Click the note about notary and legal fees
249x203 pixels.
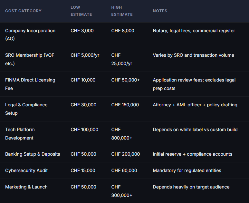[x=194, y=31]
